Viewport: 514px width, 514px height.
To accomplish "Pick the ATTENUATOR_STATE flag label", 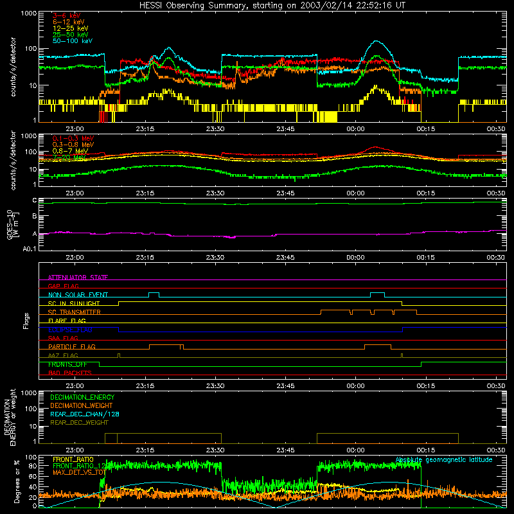I will [x=78, y=278].
